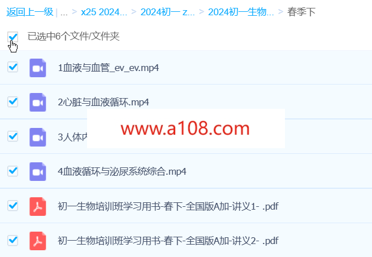372x257 pixels.
Task: Uncheck the checkbox for 1血液与血管_ev_ev.mp4
Action: point(12,67)
